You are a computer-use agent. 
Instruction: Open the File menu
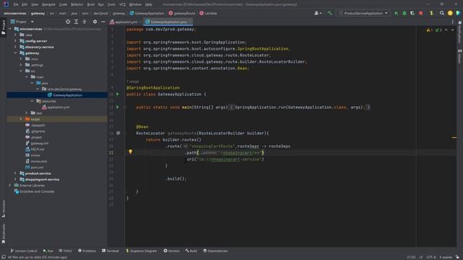16,4
